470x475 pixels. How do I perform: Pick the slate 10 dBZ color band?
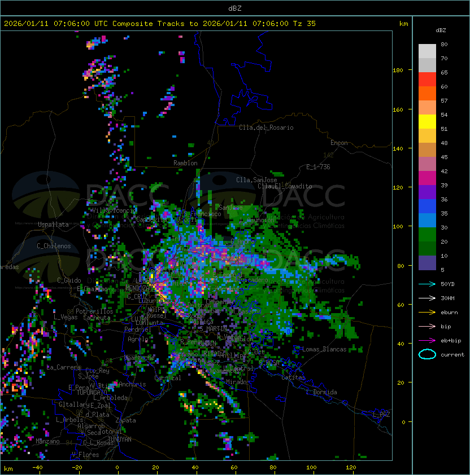pos(427,263)
